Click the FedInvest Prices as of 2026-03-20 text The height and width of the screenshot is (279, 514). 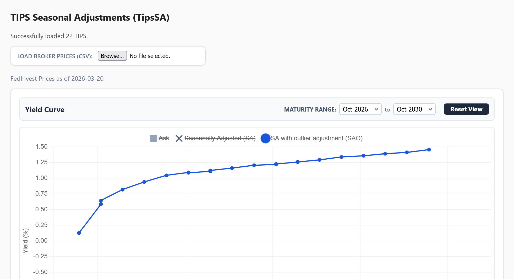pyautogui.click(x=57, y=79)
